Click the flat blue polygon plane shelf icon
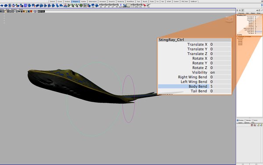 coord(2,6)
